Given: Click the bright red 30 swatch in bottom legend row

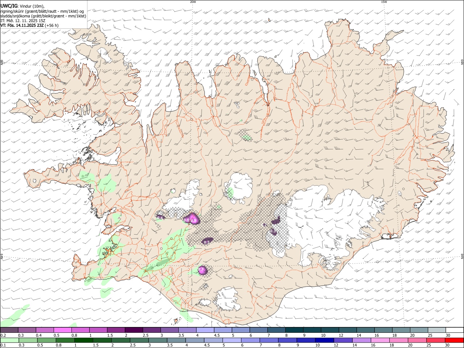Looking at the screenshot, I should (454, 340).
